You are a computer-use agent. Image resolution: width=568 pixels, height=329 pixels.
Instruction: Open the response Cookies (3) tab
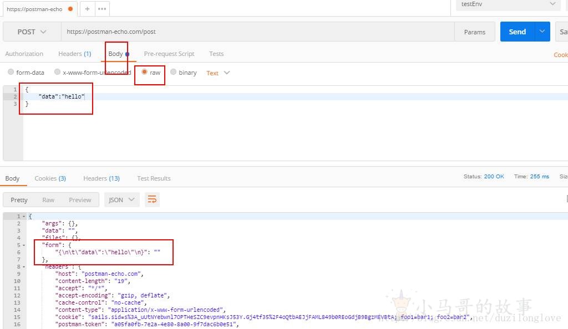click(50, 178)
